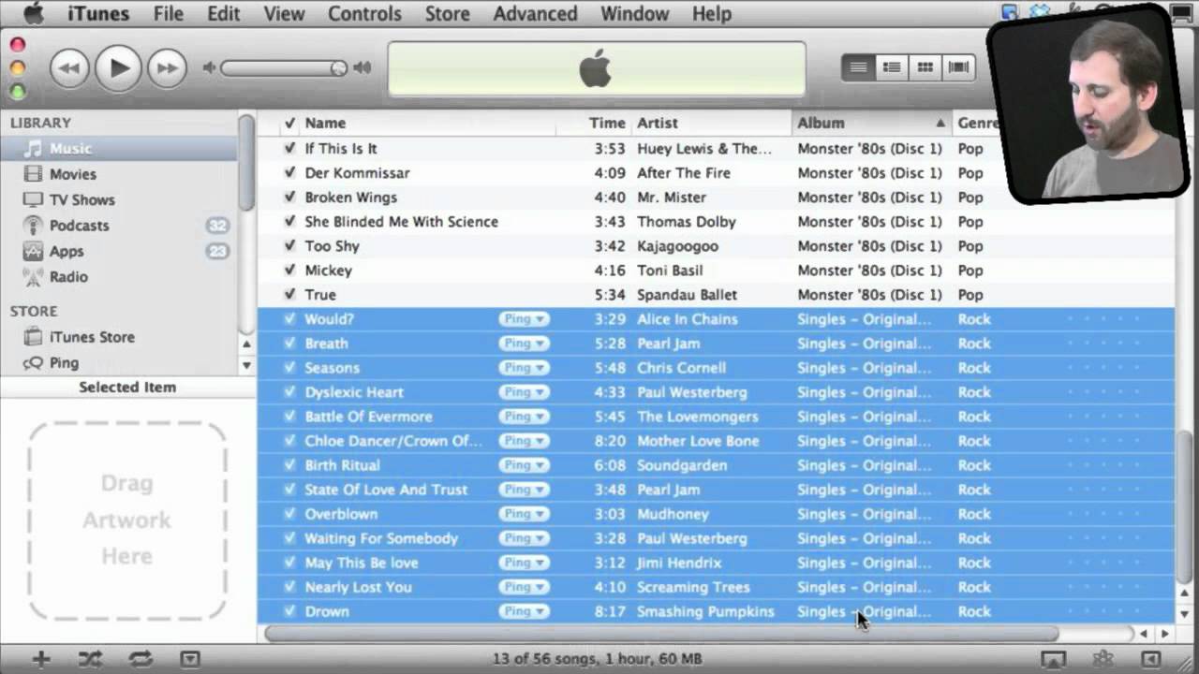Click the max volume speaker icon
Image resolution: width=1199 pixels, height=674 pixels.
(363, 68)
